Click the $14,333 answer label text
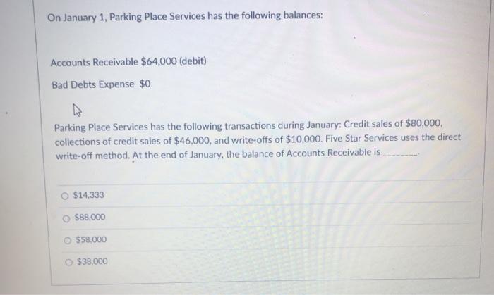This screenshot has height=295, width=494. click(88, 195)
